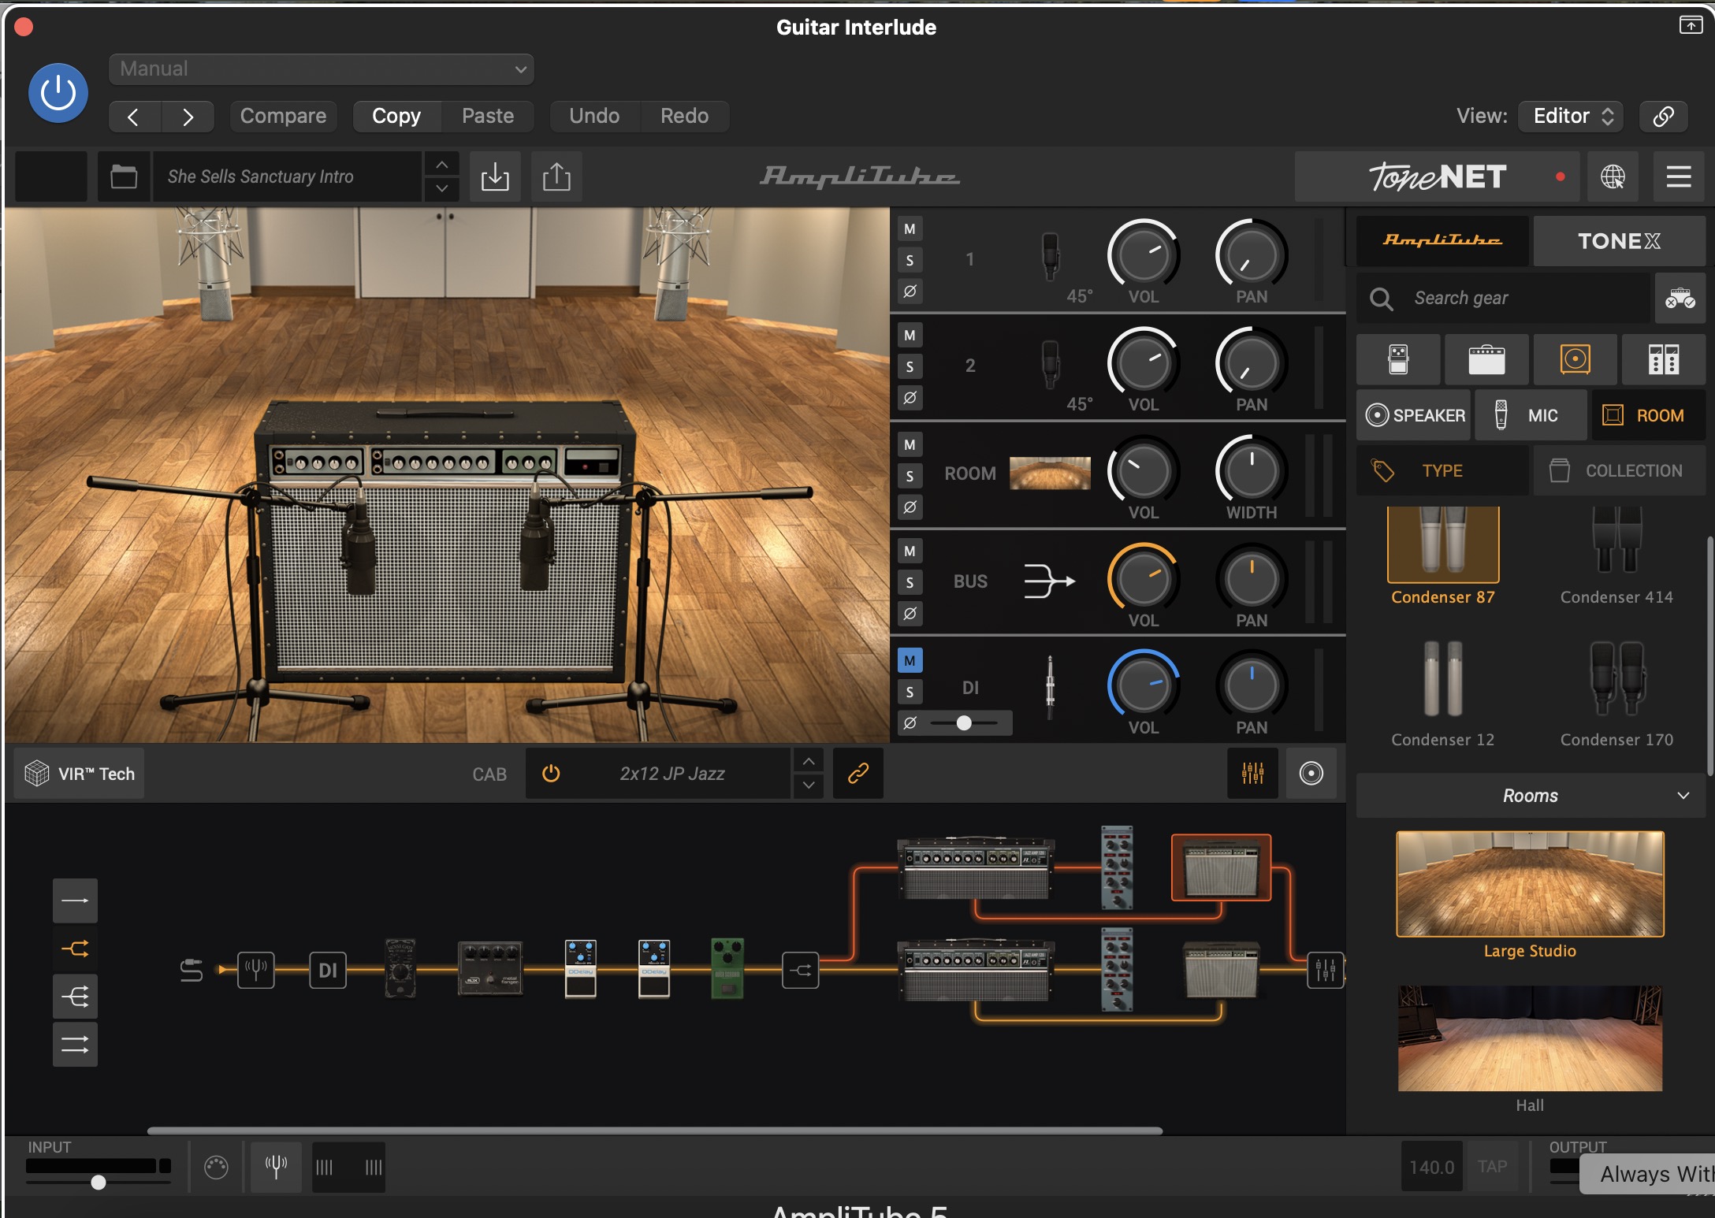Image resolution: width=1715 pixels, height=1218 pixels.
Task: Mute mic channel 2
Action: 910,336
